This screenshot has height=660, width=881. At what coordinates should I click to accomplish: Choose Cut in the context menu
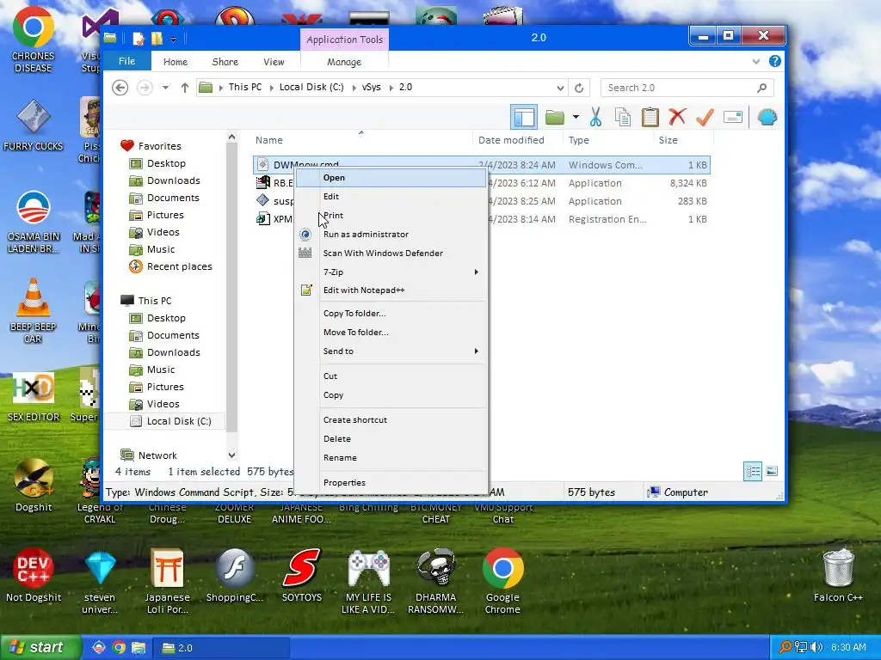(391, 376)
